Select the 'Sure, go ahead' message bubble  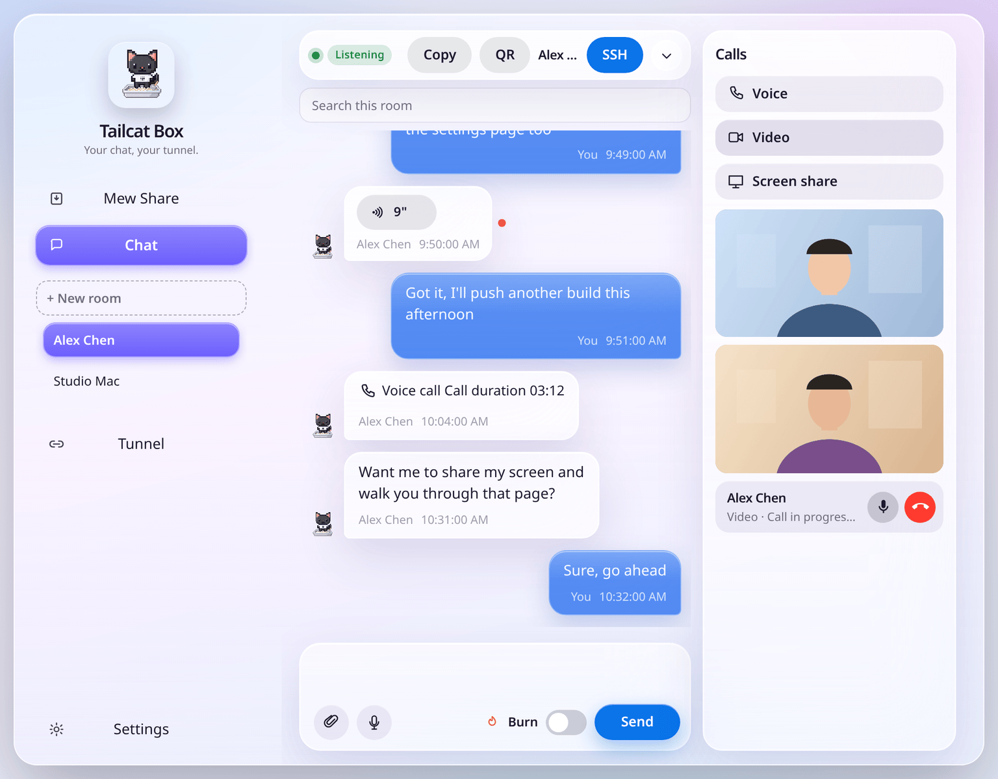coord(615,583)
